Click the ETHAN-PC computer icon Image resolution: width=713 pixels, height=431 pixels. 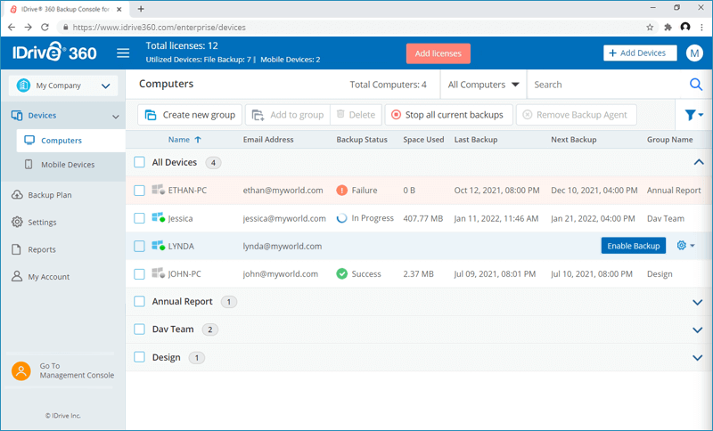(x=158, y=190)
